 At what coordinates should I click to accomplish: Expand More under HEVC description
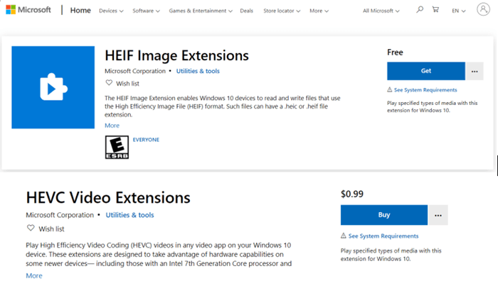pyautogui.click(x=34, y=275)
